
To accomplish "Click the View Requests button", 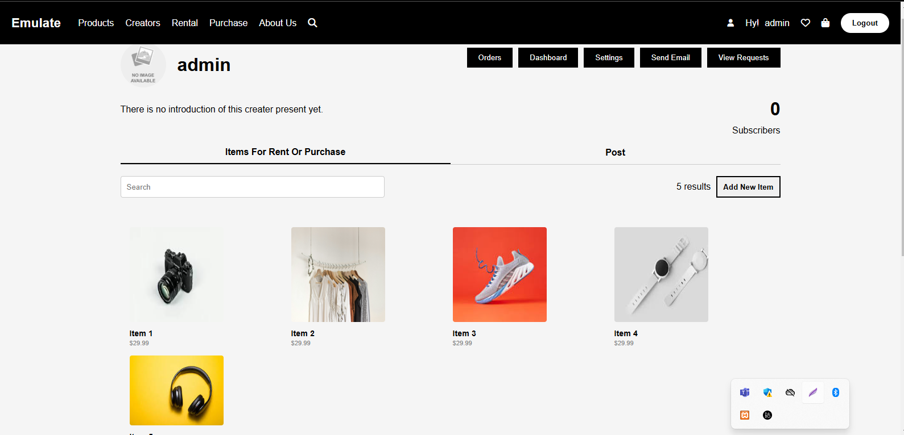I will 743,57.
